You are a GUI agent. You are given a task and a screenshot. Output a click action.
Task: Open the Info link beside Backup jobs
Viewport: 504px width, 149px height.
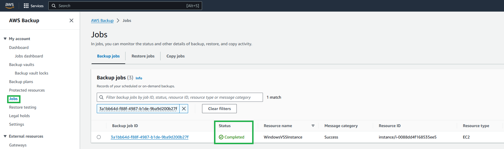coord(139,78)
